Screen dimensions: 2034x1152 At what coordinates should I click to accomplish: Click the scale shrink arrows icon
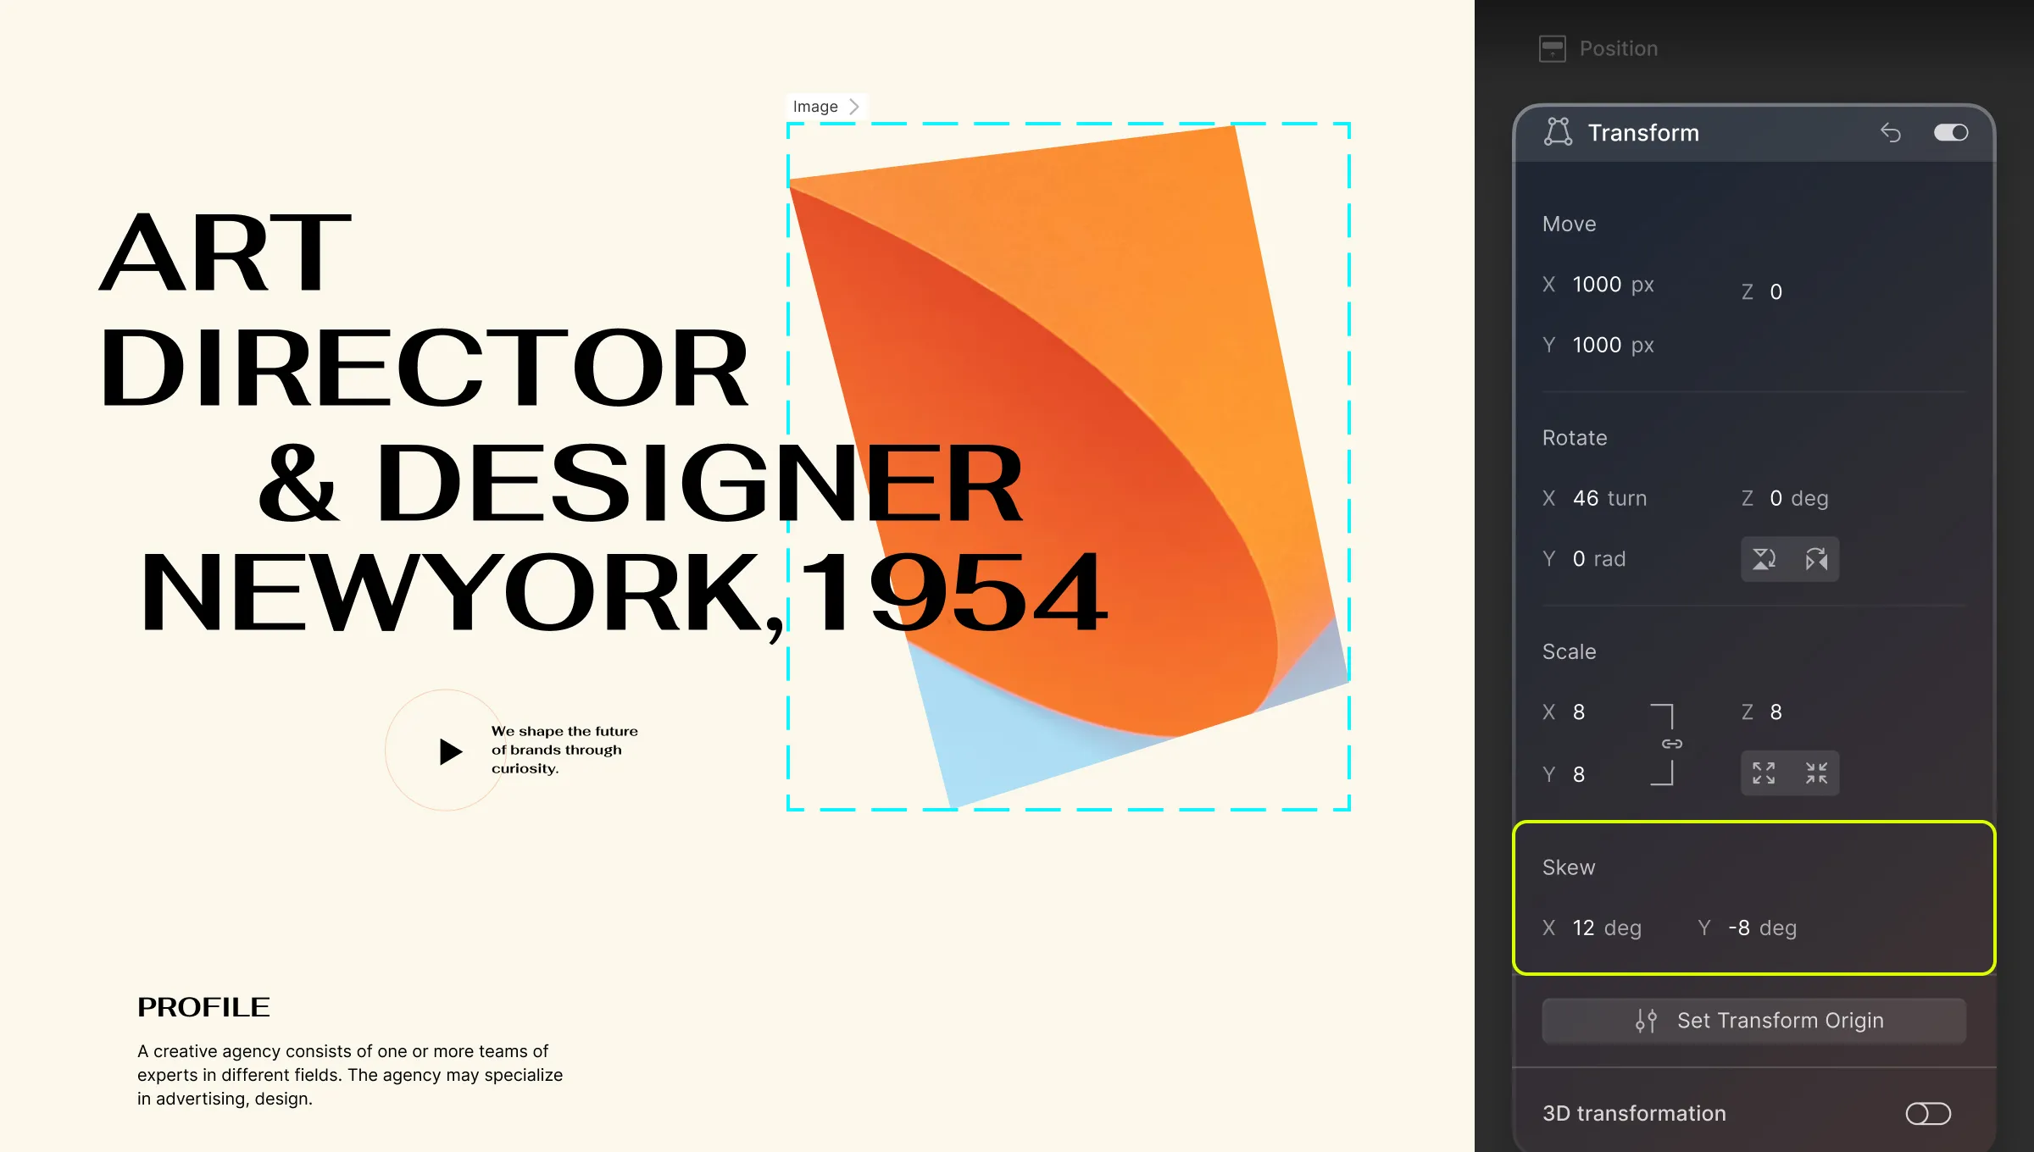tap(1816, 773)
